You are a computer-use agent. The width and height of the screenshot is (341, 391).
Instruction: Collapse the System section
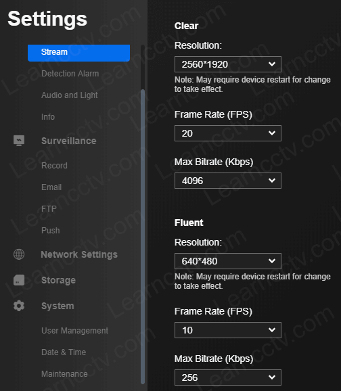pos(58,306)
